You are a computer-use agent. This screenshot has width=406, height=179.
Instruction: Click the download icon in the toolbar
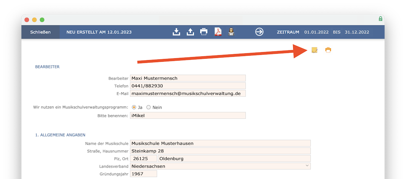tap(176, 32)
